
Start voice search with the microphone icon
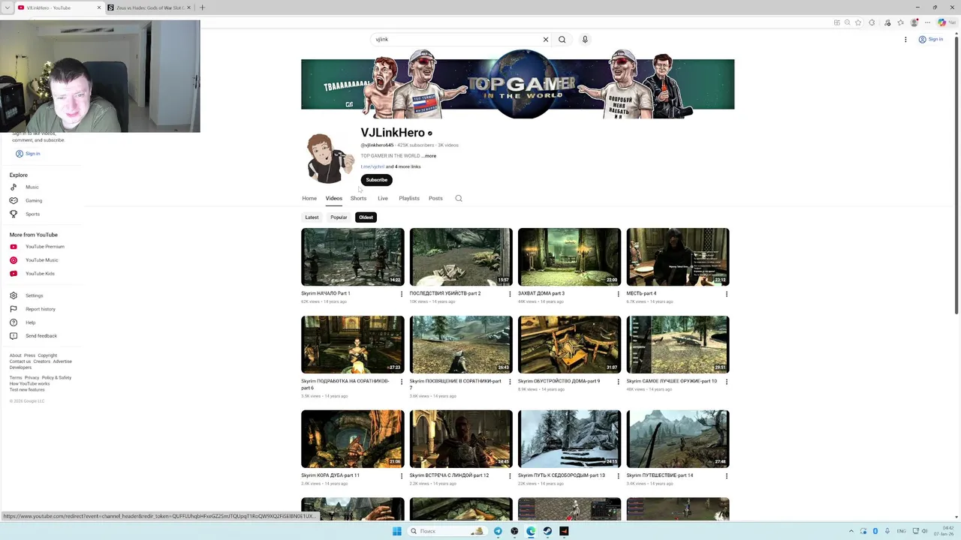[585, 39]
